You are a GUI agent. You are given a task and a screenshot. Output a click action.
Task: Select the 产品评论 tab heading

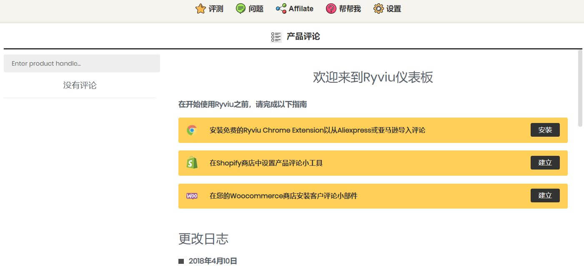[x=303, y=37]
